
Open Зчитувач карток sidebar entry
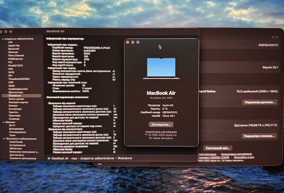[x=18, y=102]
